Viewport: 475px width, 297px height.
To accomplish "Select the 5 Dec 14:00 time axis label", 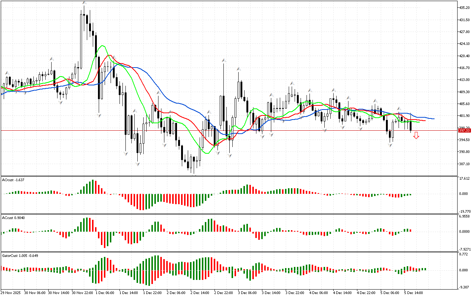I will 414,293.
